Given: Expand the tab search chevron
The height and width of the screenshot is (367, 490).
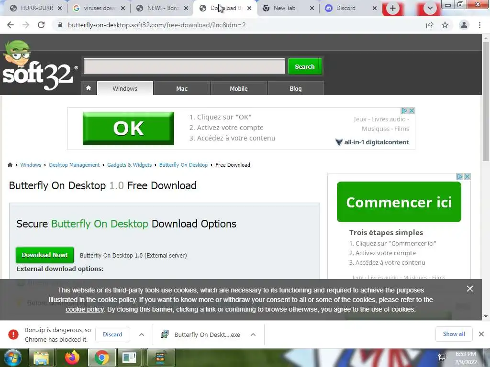Looking at the screenshot, I should pos(430,9).
